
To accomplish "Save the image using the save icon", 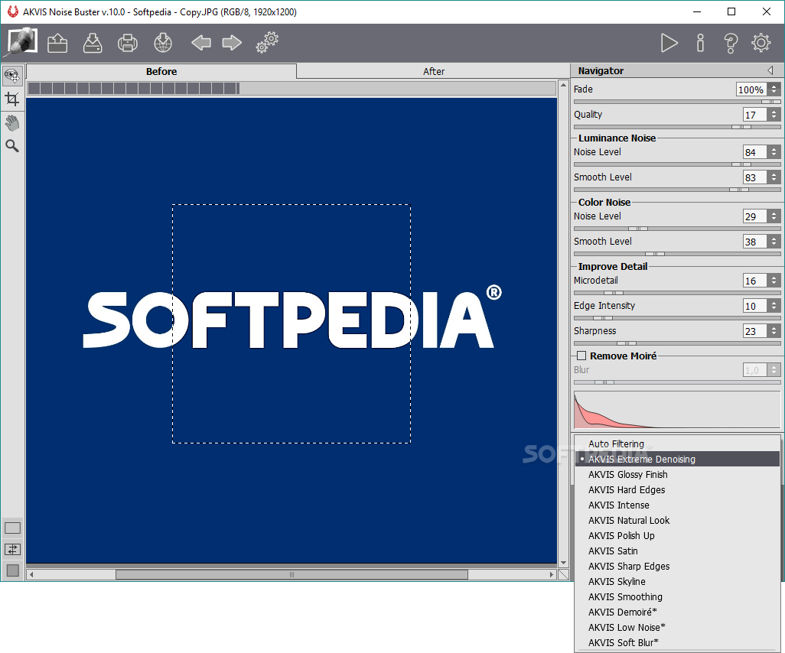I will tap(93, 43).
